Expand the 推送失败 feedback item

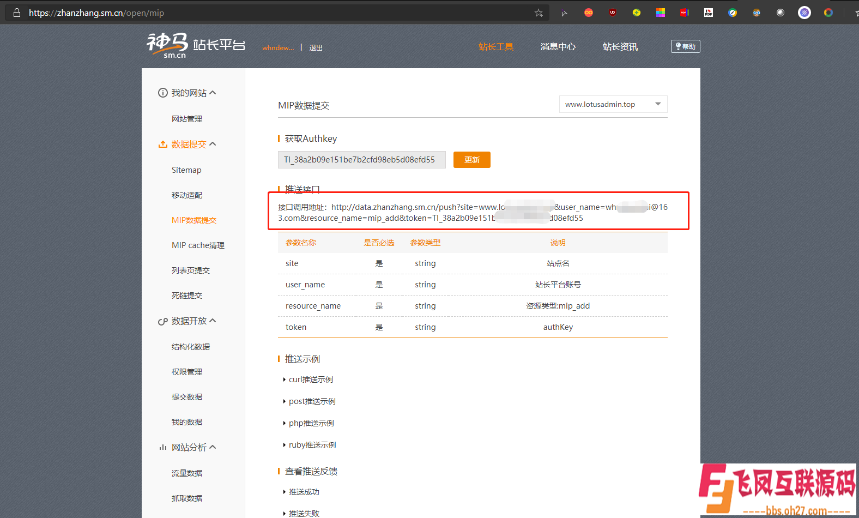coord(301,514)
